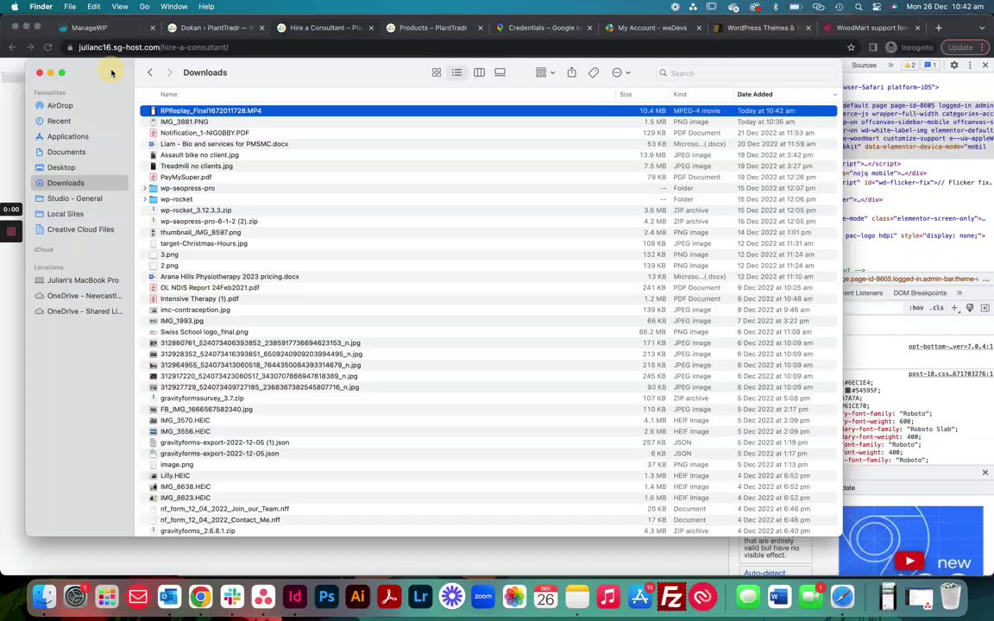Switch Finder to icon grid view
Viewport: 994px width, 621px height.
click(x=436, y=72)
